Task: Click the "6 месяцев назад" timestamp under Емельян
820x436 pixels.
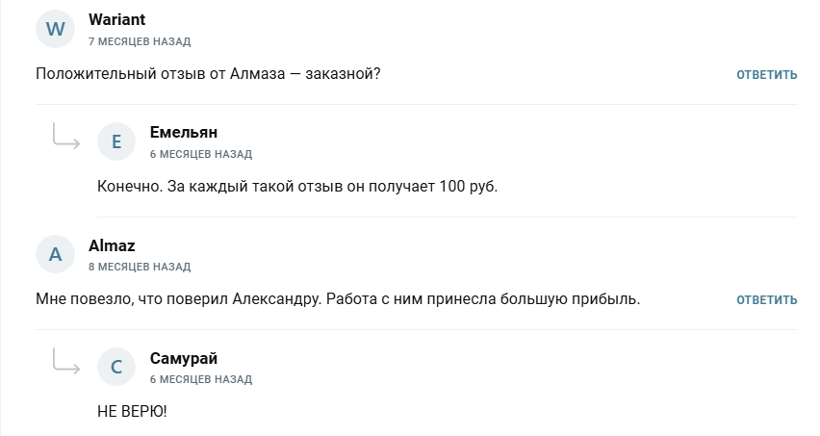Action: coord(201,154)
